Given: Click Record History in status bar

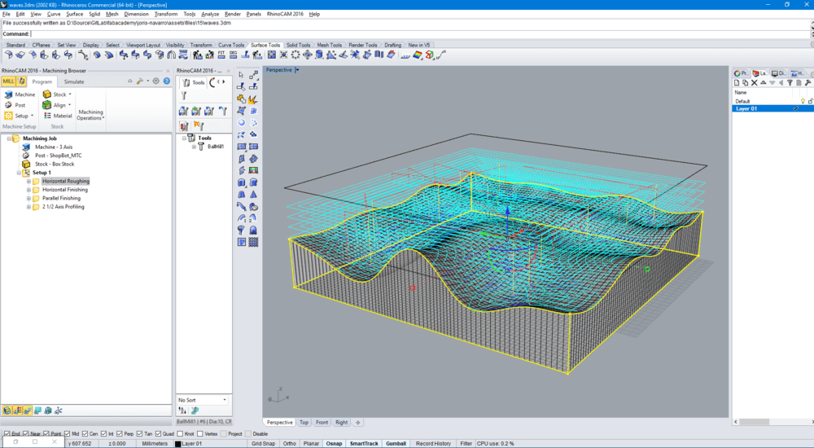Looking at the screenshot, I should coord(433,443).
